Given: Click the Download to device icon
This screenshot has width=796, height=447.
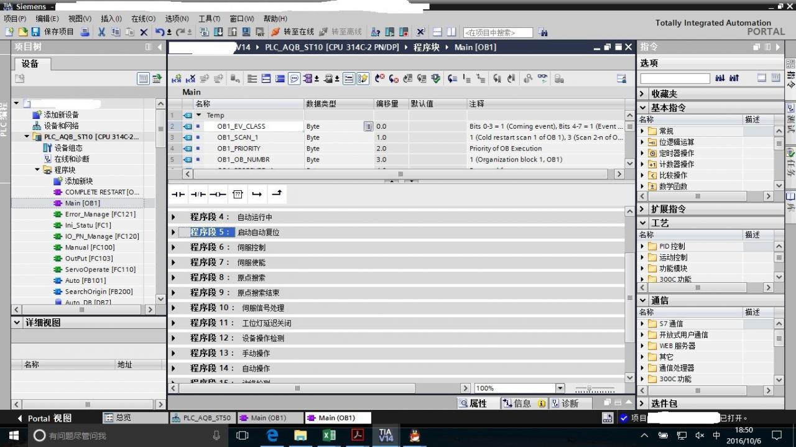Looking at the screenshot, I should coord(218,32).
